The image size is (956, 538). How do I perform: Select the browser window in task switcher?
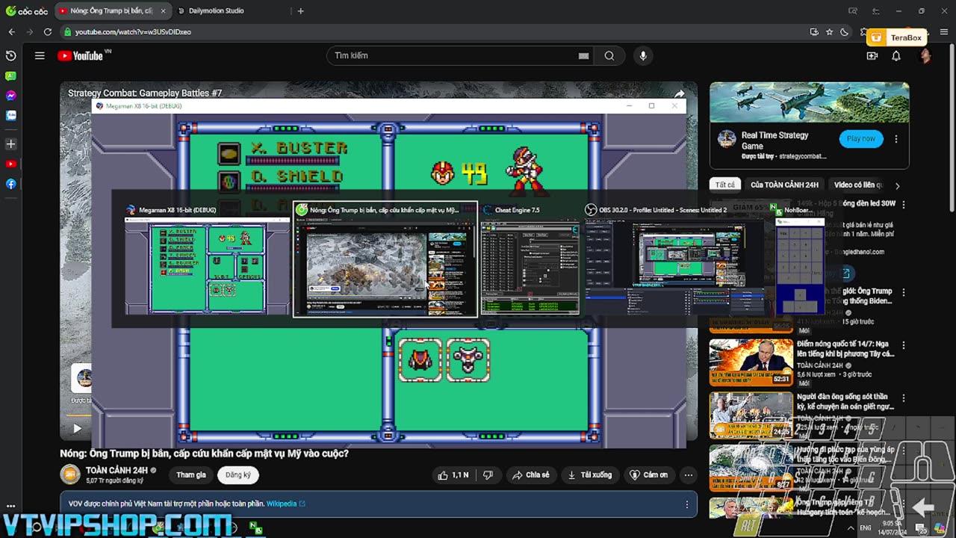click(x=385, y=259)
